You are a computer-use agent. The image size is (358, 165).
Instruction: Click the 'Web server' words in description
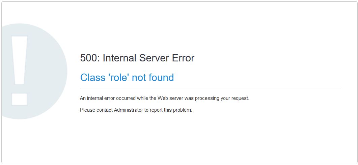point(169,99)
